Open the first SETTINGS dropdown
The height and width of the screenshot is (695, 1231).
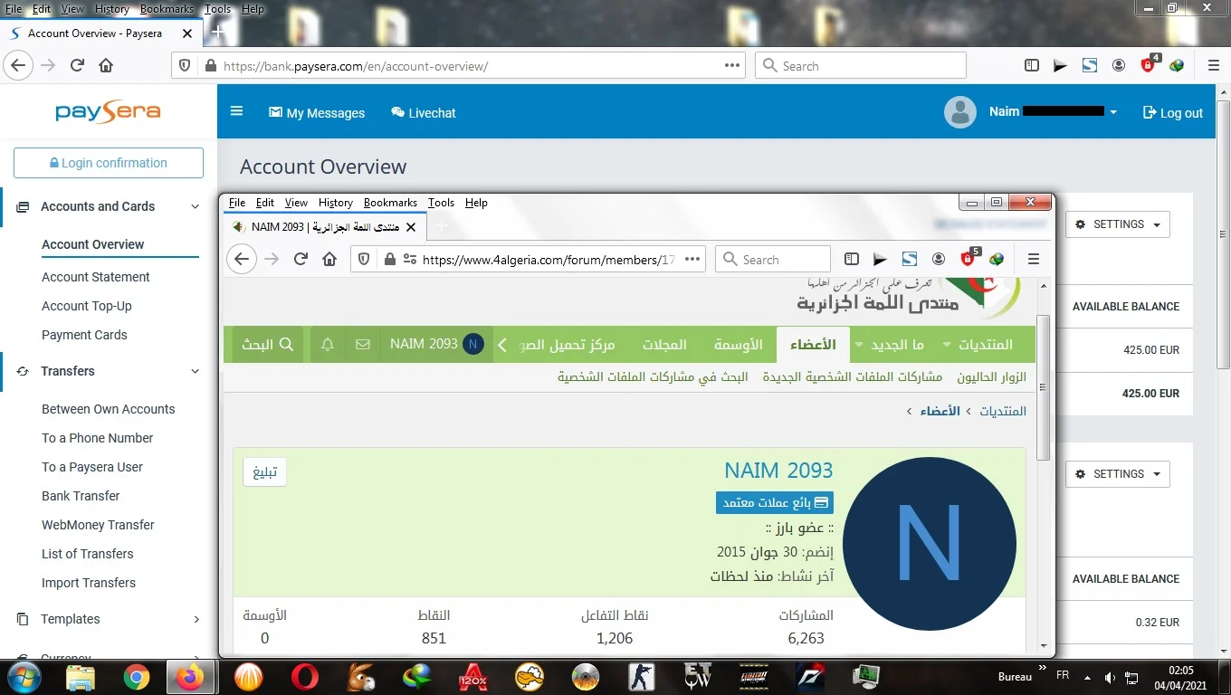(1117, 224)
